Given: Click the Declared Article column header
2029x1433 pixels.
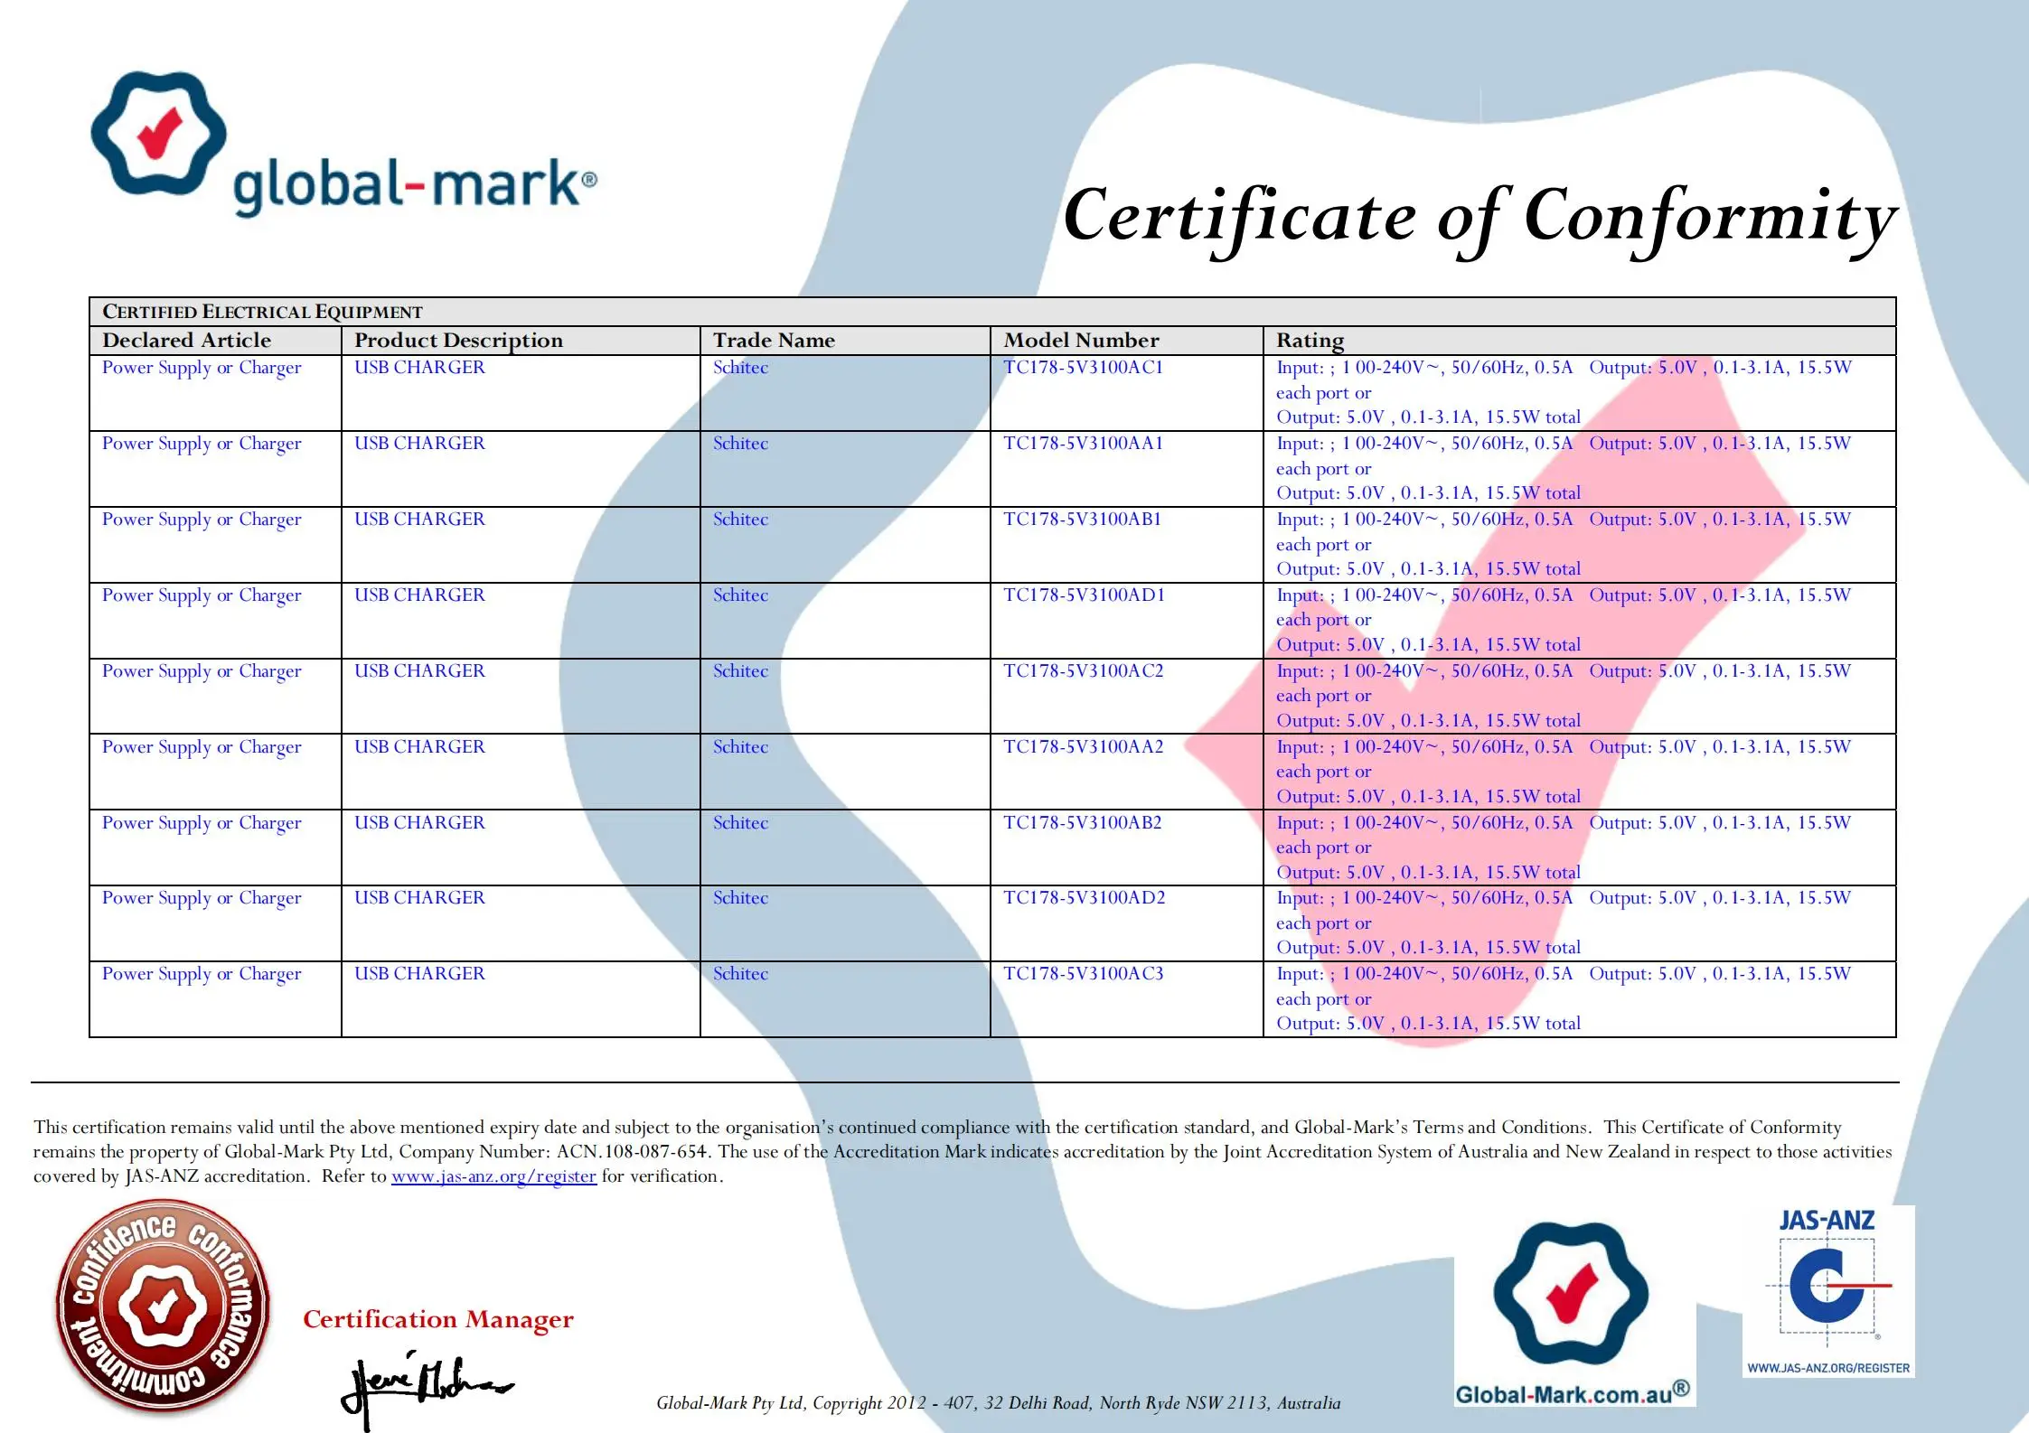Looking at the screenshot, I should point(186,341).
